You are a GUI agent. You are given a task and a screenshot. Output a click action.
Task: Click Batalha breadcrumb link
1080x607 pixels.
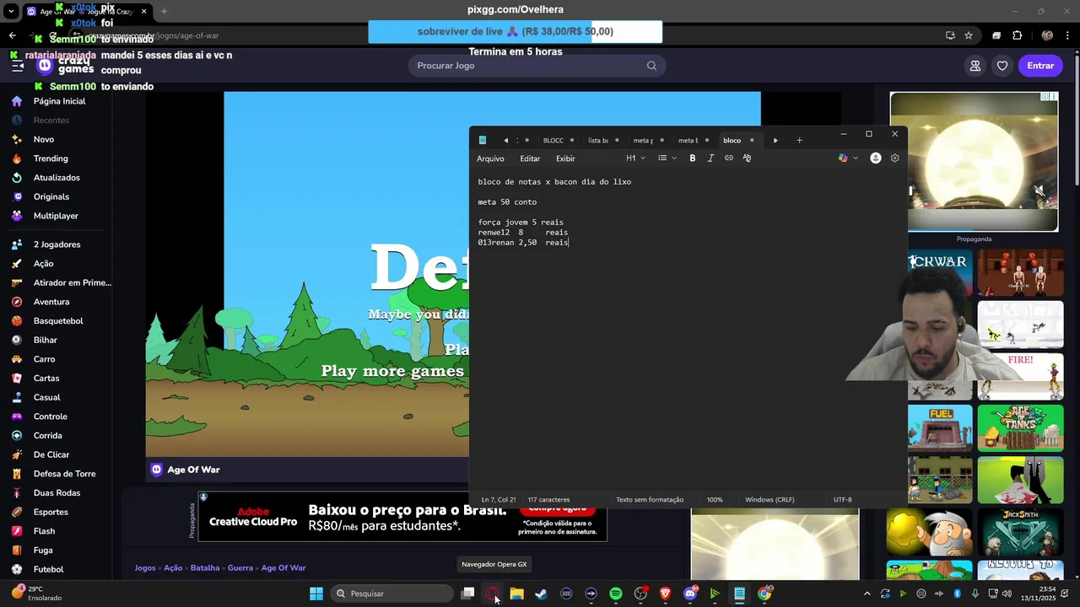coord(205,568)
